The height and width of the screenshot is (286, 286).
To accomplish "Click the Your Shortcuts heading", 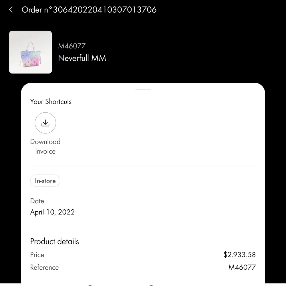I will (x=51, y=102).
